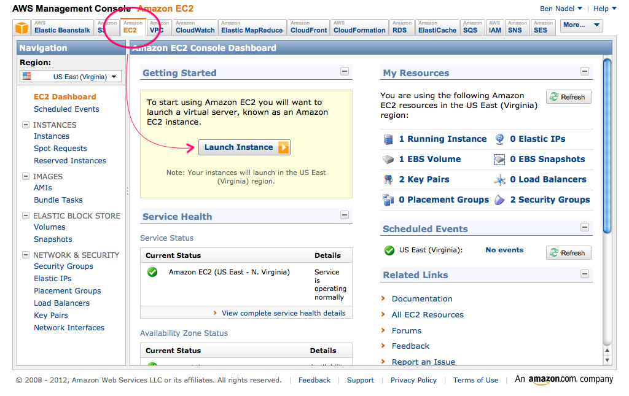
Task: Click the Elastic IPs globe icon
Action: 499,139
